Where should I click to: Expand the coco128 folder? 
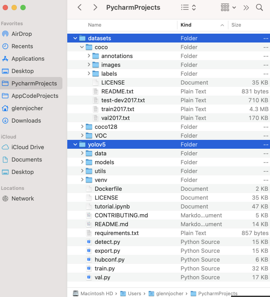tap(82, 127)
